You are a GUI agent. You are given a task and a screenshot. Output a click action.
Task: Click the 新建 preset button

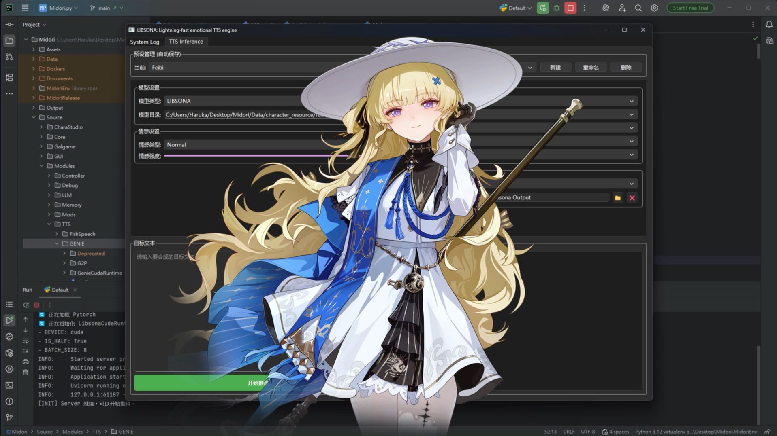click(x=555, y=68)
